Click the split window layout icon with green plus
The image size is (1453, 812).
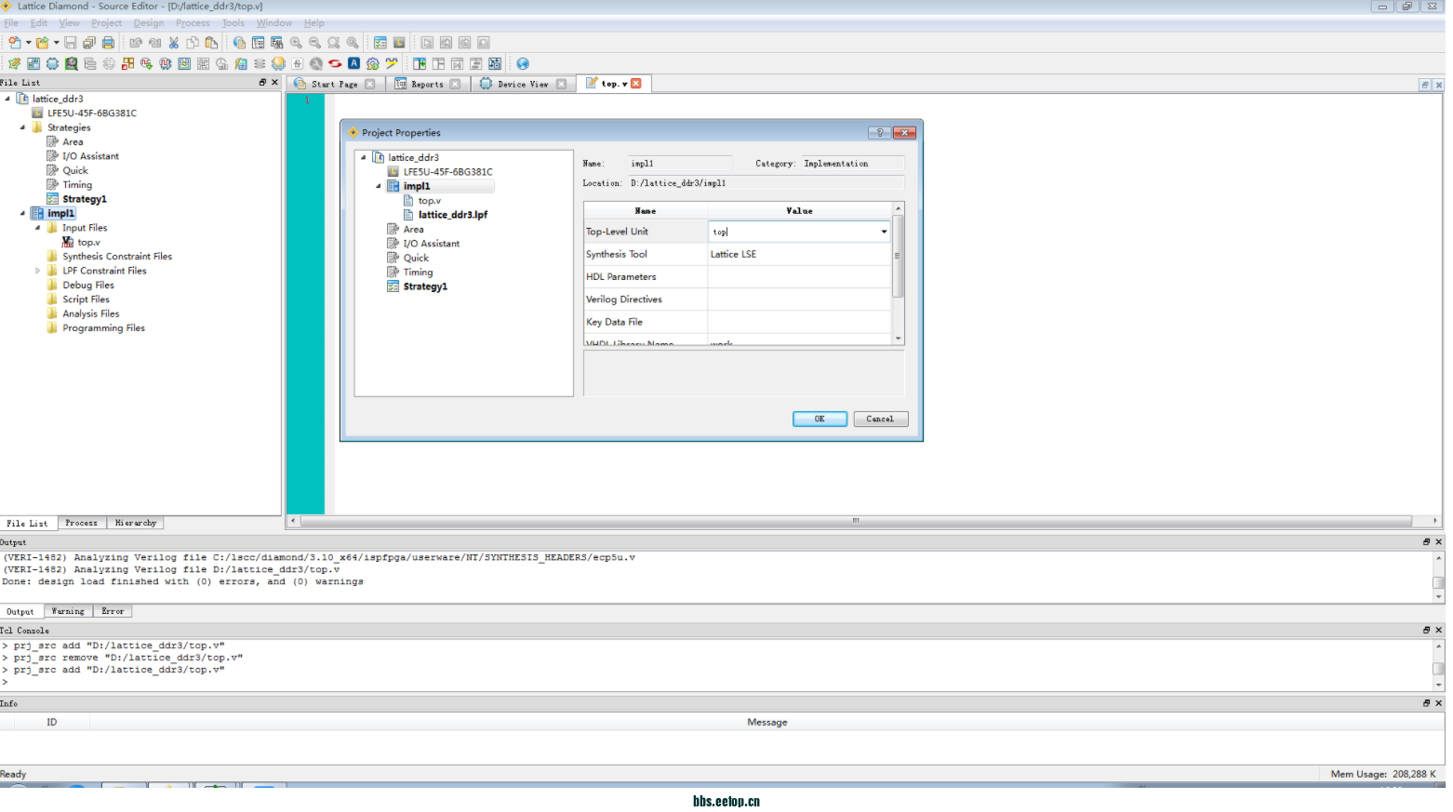click(x=420, y=64)
